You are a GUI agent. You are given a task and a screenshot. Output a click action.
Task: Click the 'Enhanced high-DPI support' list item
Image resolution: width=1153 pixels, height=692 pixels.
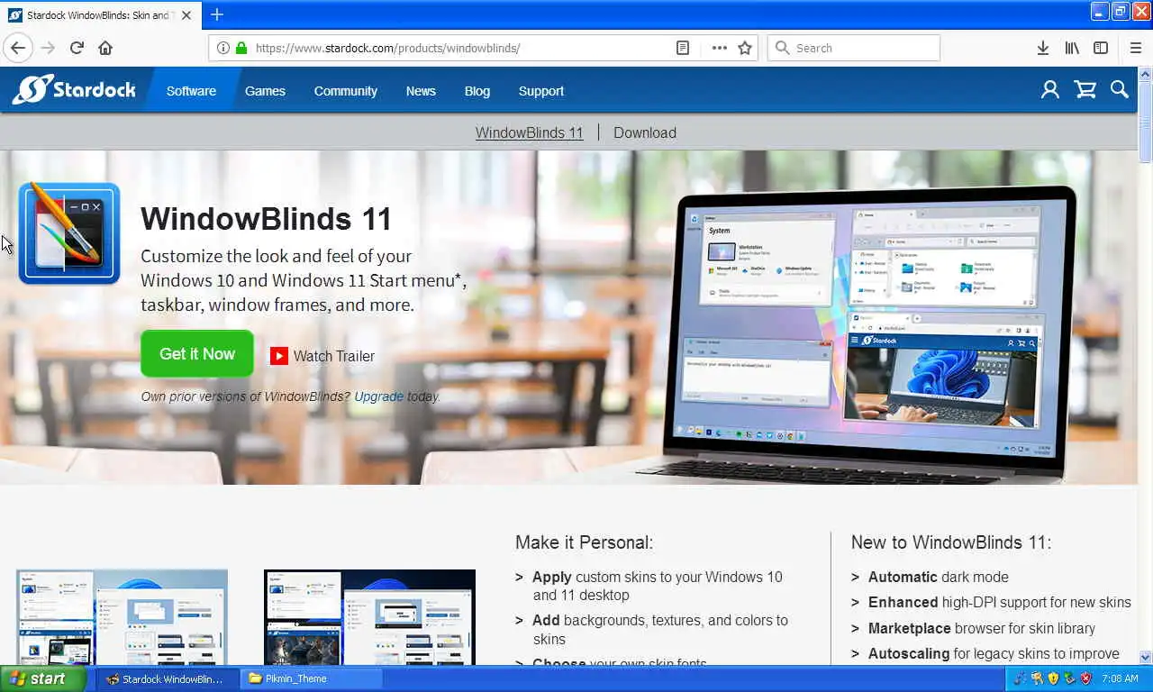click(999, 602)
